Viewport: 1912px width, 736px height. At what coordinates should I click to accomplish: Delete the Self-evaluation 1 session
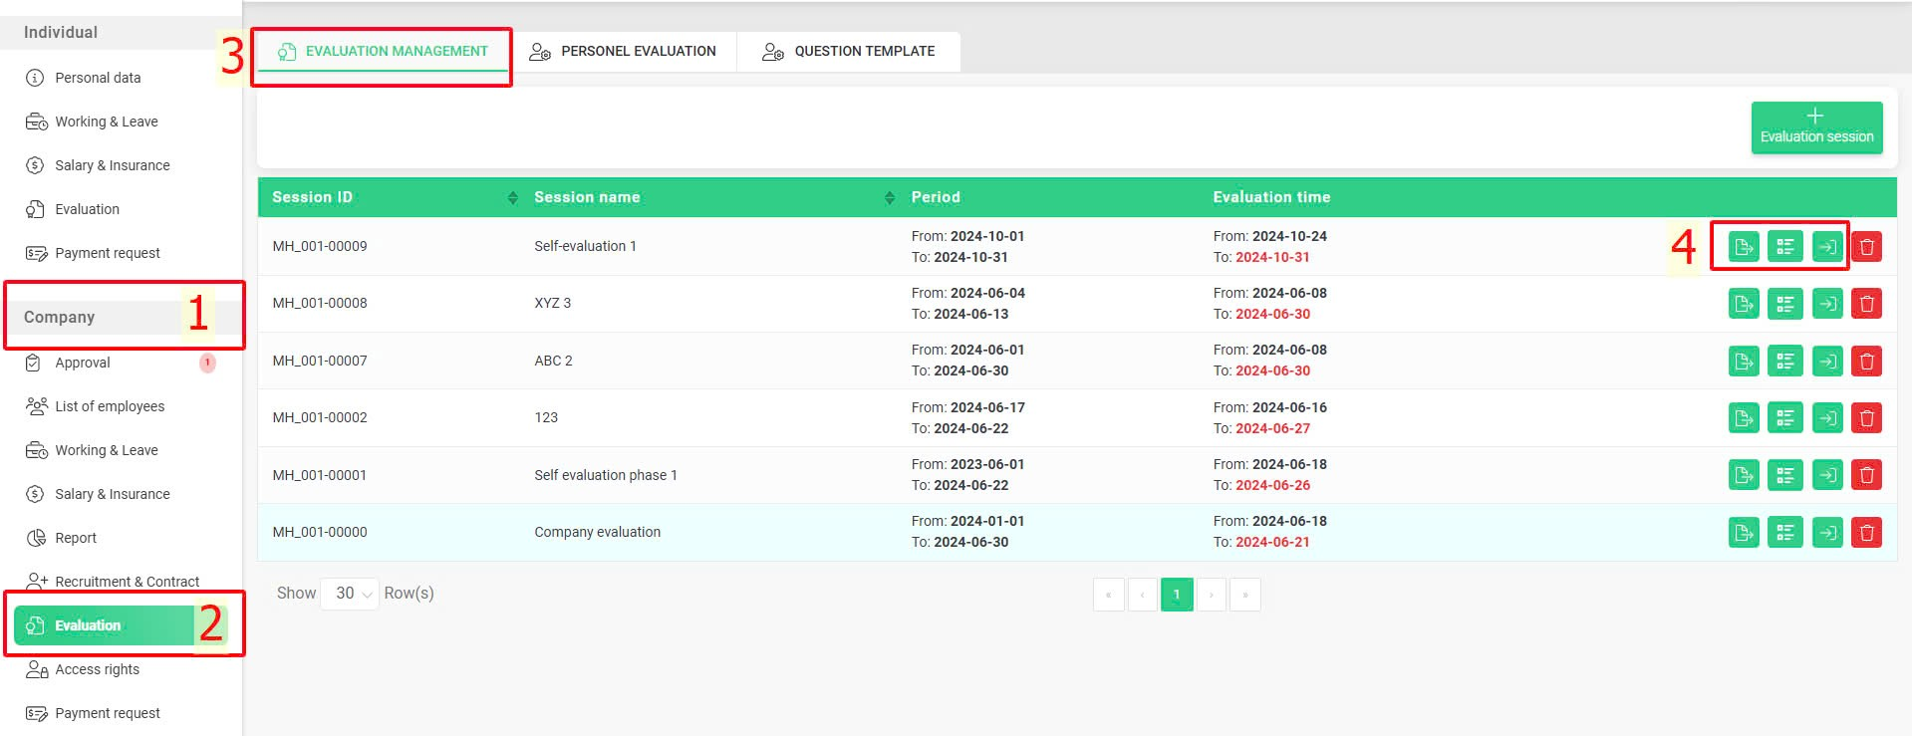pyautogui.click(x=1866, y=247)
